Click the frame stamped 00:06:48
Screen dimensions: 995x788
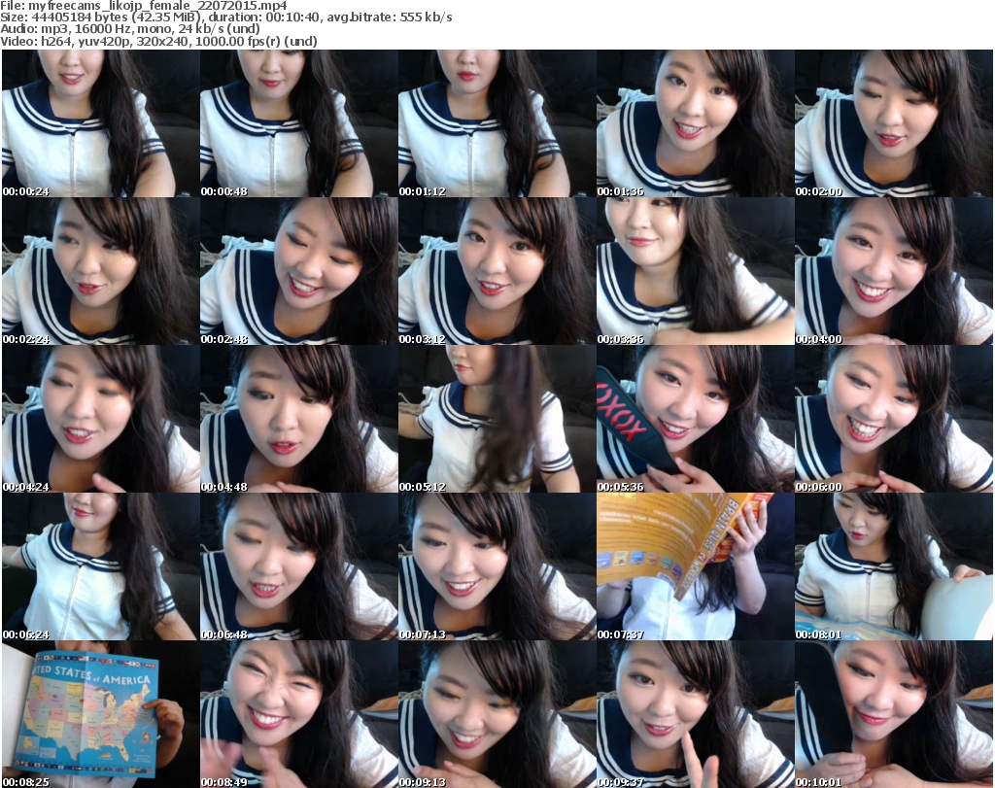coord(299,566)
